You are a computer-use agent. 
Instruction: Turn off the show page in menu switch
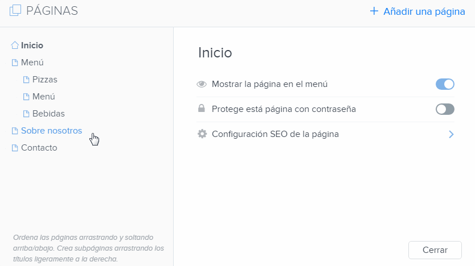click(445, 84)
